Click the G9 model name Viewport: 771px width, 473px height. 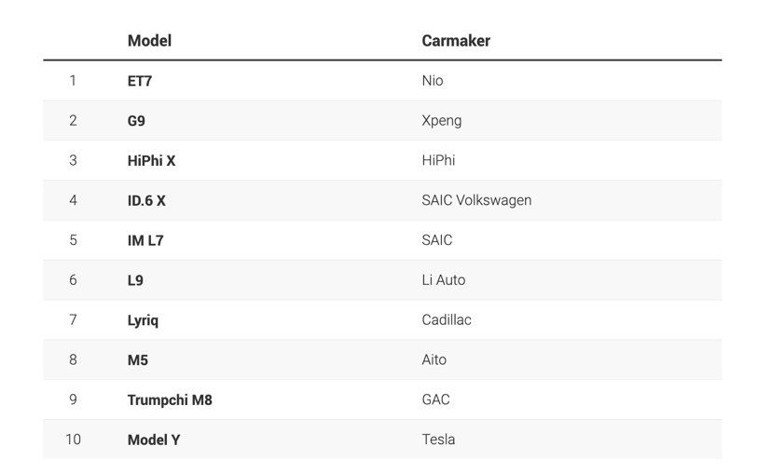point(136,121)
